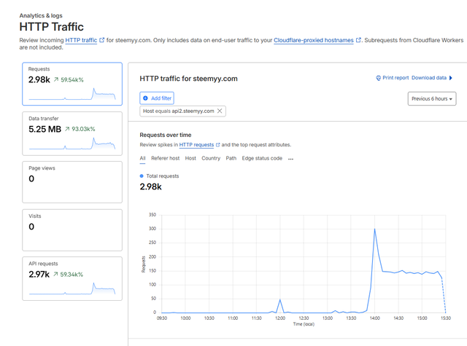Click the printer icon beside Print report
467x346 pixels.
click(x=379, y=78)
